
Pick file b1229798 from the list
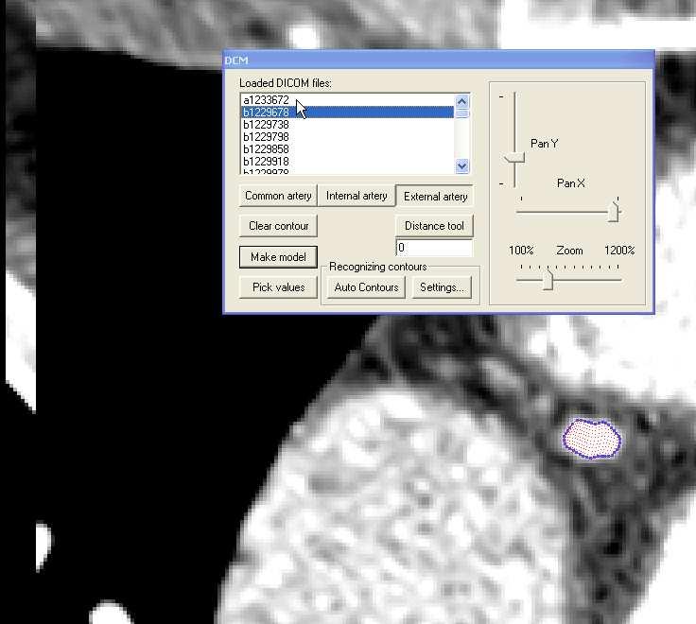pyautogui.click(x=348, y=137)
